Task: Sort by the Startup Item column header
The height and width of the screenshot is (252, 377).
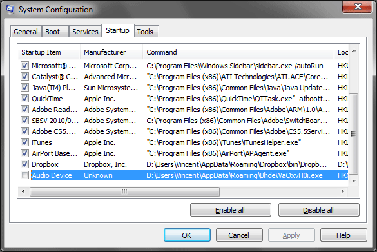Action: point(49,52)
